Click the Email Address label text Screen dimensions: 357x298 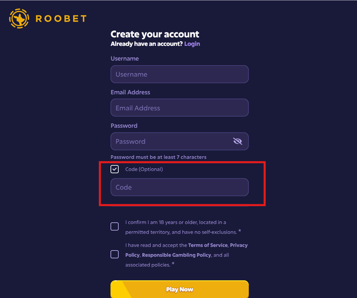click(x=130, y=92)
